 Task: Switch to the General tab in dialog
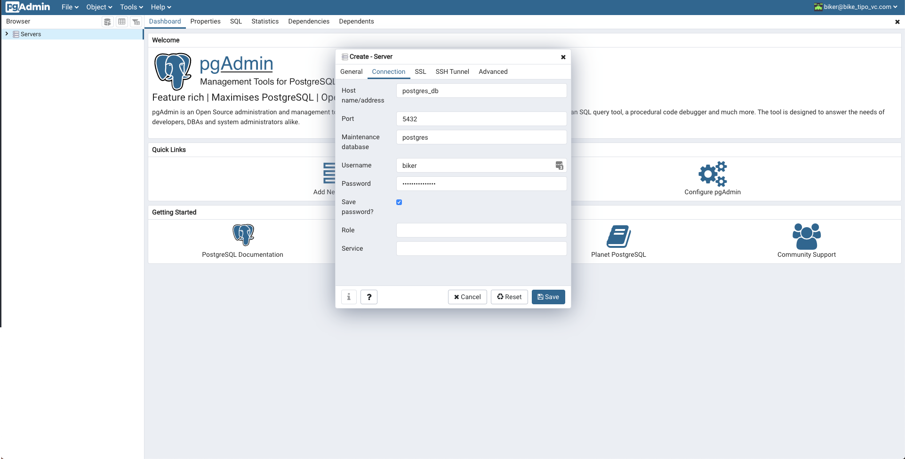[352, 71]
